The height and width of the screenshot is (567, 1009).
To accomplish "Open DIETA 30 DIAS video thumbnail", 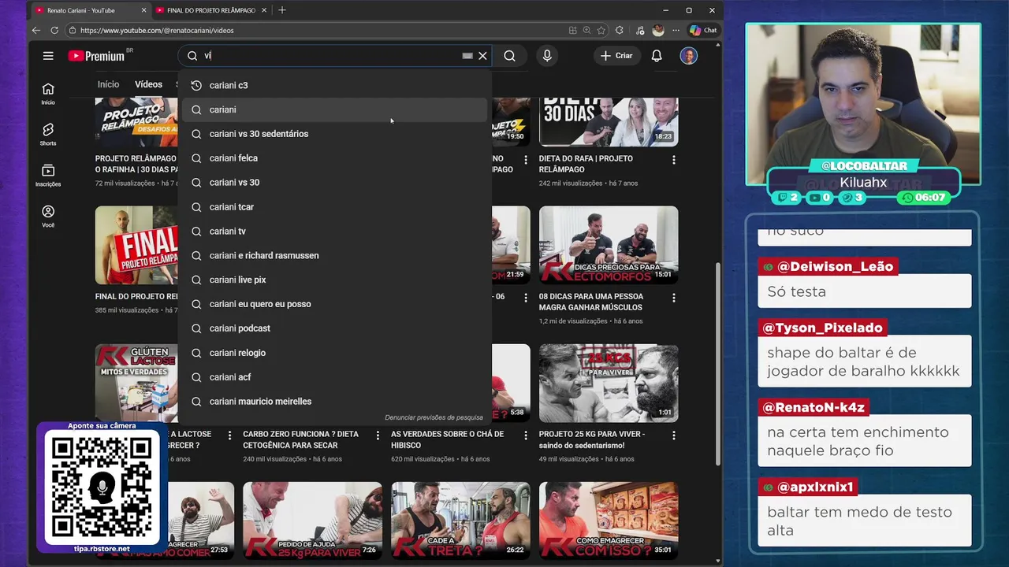I will pos(609,122).
